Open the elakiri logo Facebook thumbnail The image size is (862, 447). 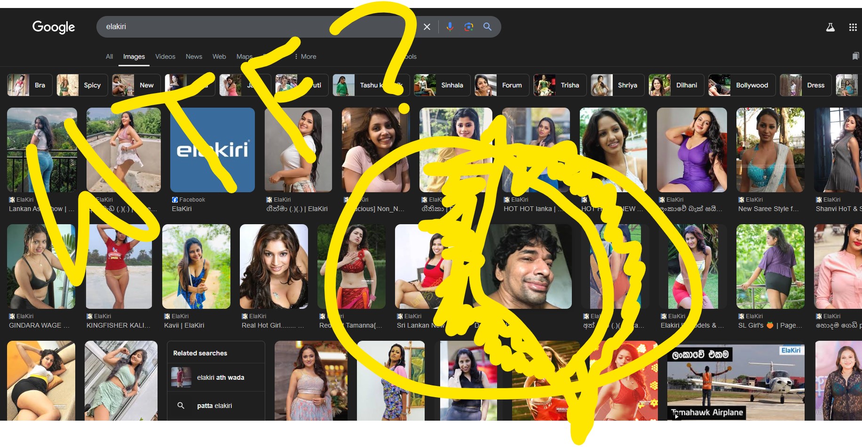[213, 150]
